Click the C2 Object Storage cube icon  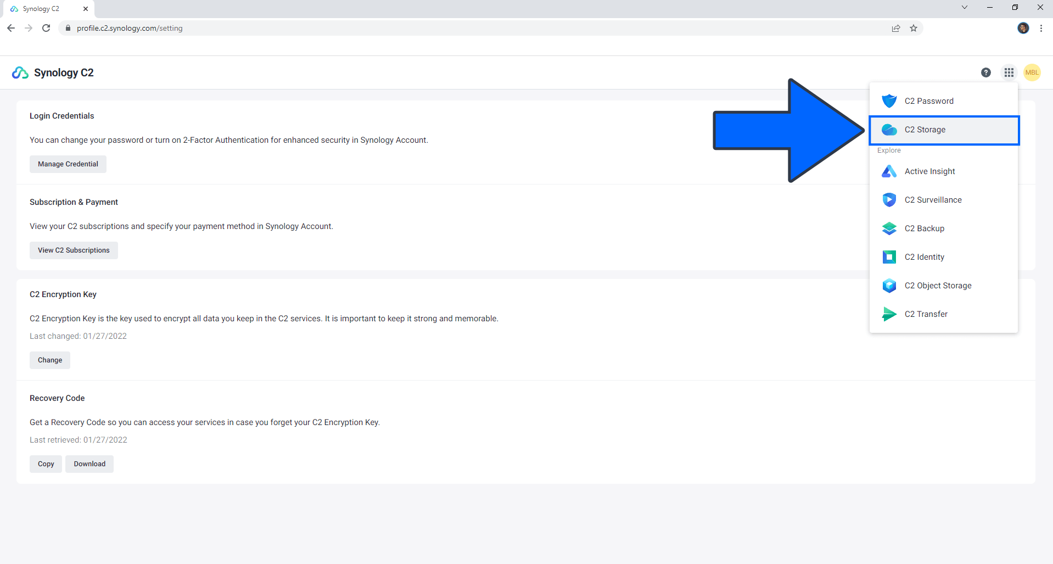pyautogui.click(x=889, y=286)
